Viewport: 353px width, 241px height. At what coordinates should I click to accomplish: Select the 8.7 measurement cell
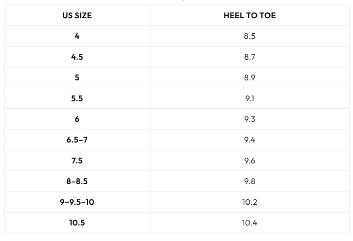250,57
